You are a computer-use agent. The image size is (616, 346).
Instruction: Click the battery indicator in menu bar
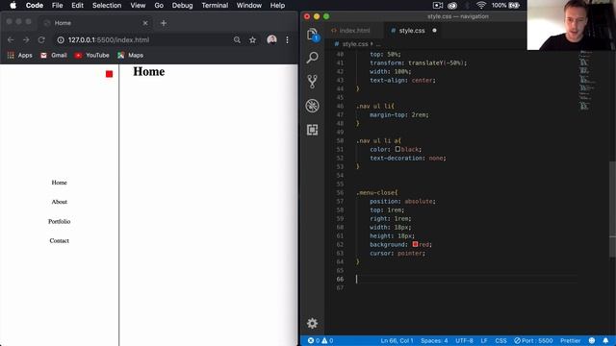[x=506, y=6]
